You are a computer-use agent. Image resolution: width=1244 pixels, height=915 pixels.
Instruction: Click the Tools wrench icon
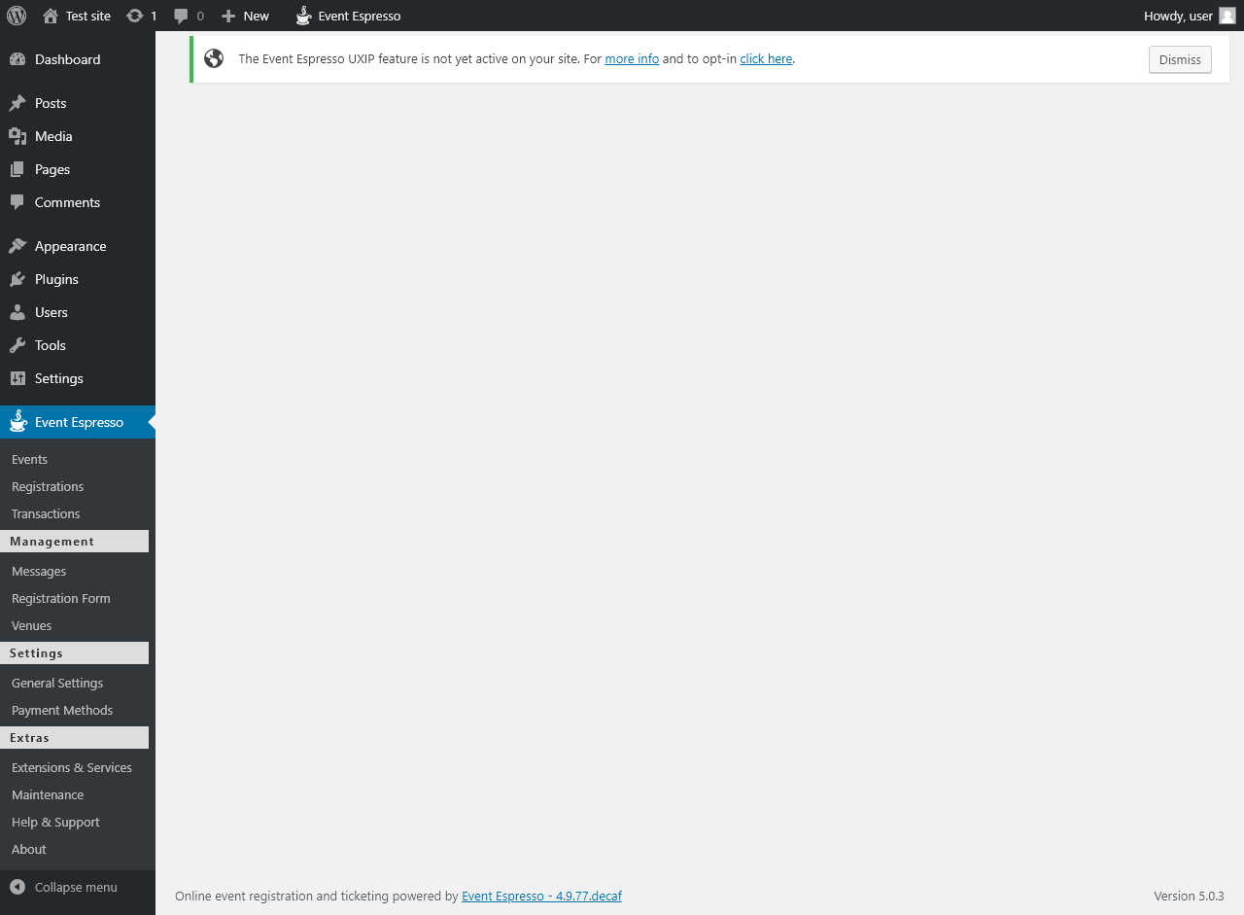(17, 345)
